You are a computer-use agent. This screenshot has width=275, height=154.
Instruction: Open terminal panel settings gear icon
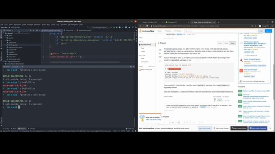coord(131,67)
